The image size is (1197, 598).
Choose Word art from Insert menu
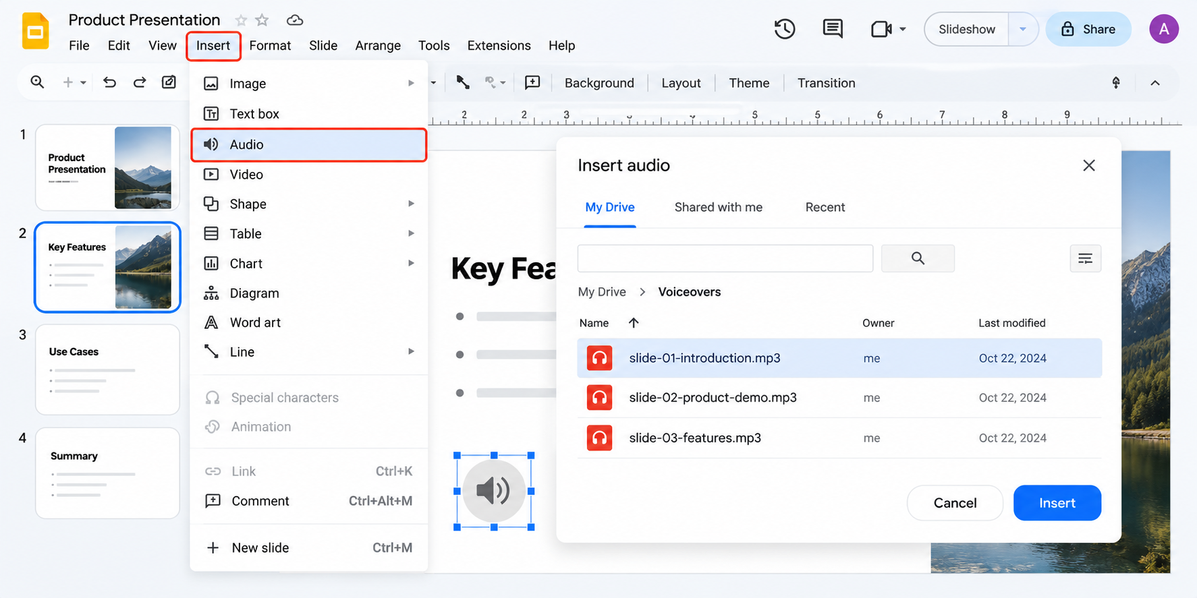click(309, 322)
